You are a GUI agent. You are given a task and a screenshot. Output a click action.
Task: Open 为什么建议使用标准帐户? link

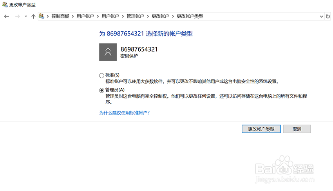point(125,113)
